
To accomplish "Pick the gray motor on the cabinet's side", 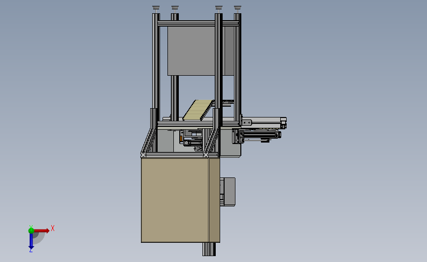I will click(x=228, y=192).
